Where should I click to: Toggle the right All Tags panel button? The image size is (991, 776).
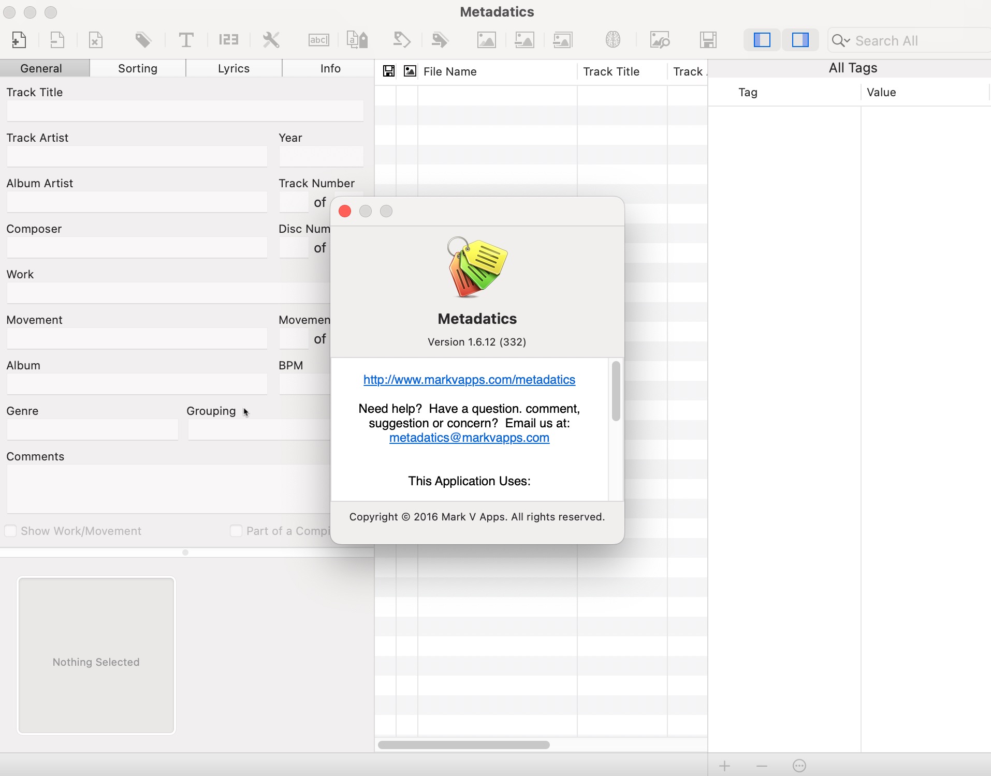[800, 40]
